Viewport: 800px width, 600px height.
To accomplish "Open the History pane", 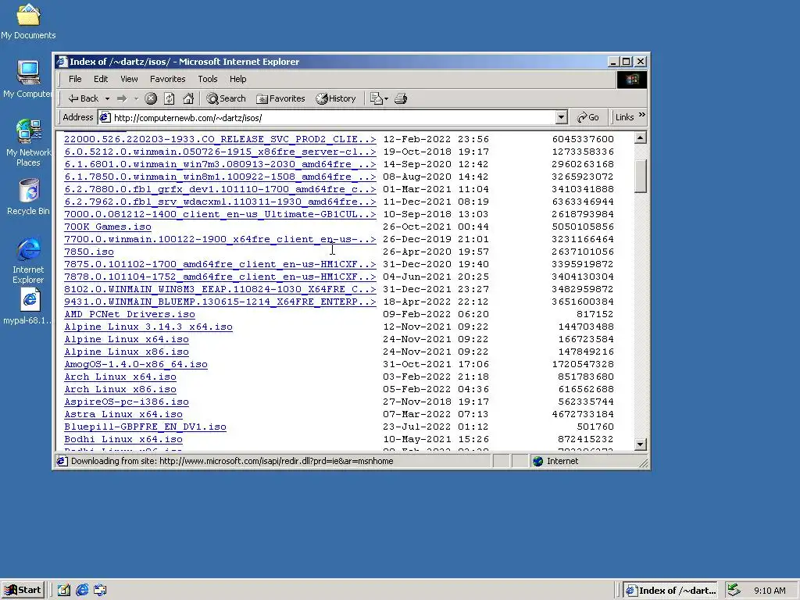I will point(335,98).
